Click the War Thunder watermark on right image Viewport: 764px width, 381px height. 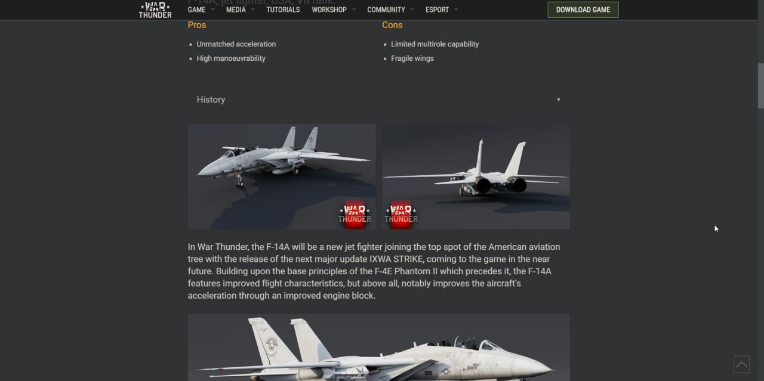click(x=401, y=213)
